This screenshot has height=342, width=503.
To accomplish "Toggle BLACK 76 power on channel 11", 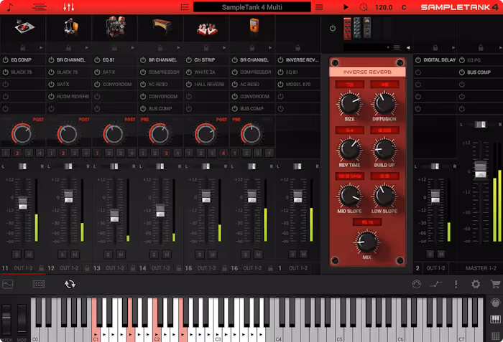I will pos(6,72).
